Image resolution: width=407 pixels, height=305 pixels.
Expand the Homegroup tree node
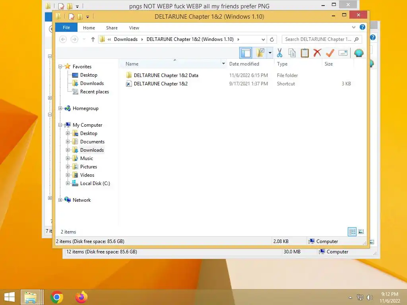(x=60, y=108)
